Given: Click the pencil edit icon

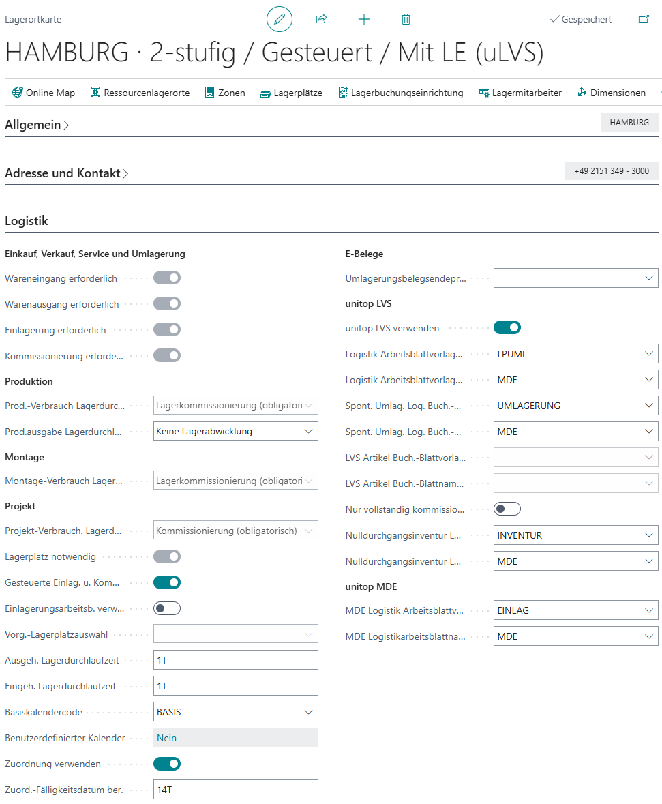Looking at the screenshot, I should tap(279, 19).
